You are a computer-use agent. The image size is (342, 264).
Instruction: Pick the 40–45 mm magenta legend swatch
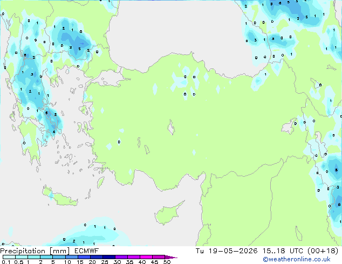coord(146,257)
